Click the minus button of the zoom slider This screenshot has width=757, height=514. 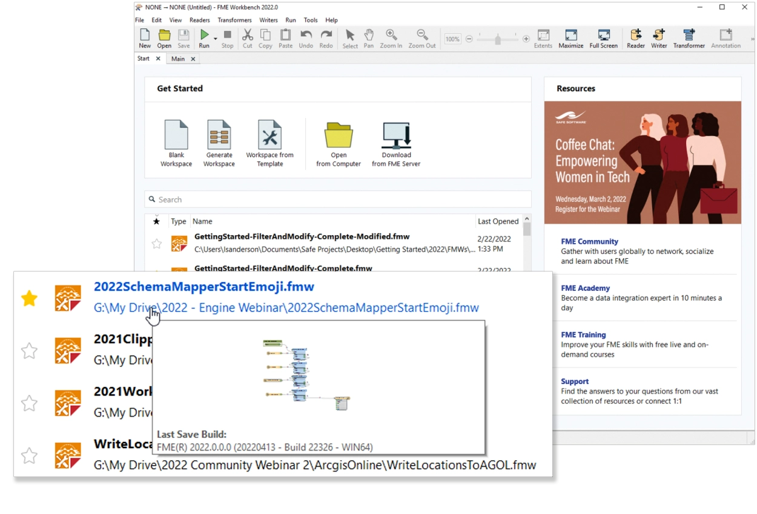click(469, 39)
